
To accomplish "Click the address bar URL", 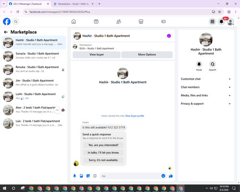I will coord(60,12).
